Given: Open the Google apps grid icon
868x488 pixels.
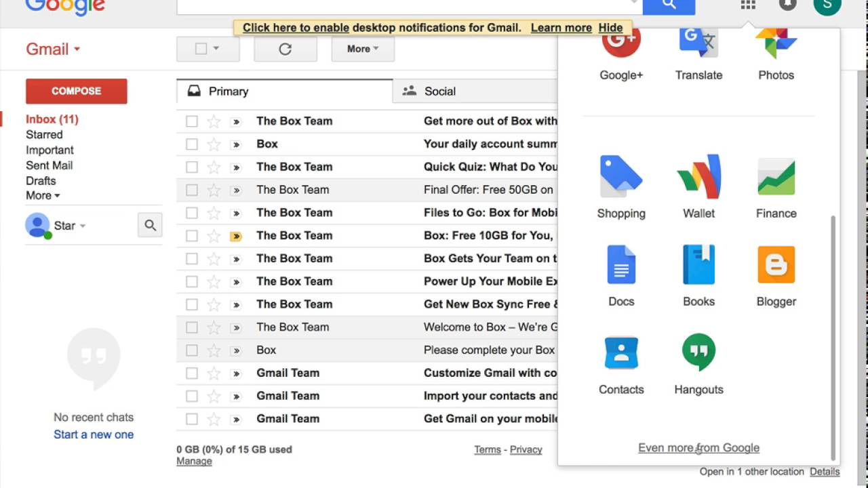Looking at the screenshot, I should click(748, 5).
